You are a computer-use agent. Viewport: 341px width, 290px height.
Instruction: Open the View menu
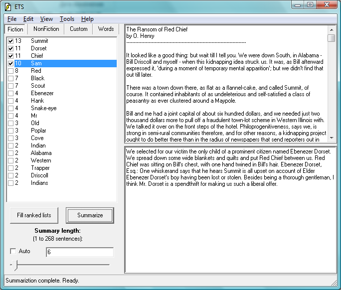click(46, 19)
